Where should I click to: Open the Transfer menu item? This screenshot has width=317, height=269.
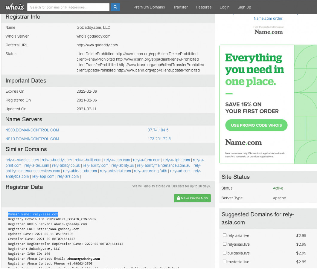(x=180, y=7)
